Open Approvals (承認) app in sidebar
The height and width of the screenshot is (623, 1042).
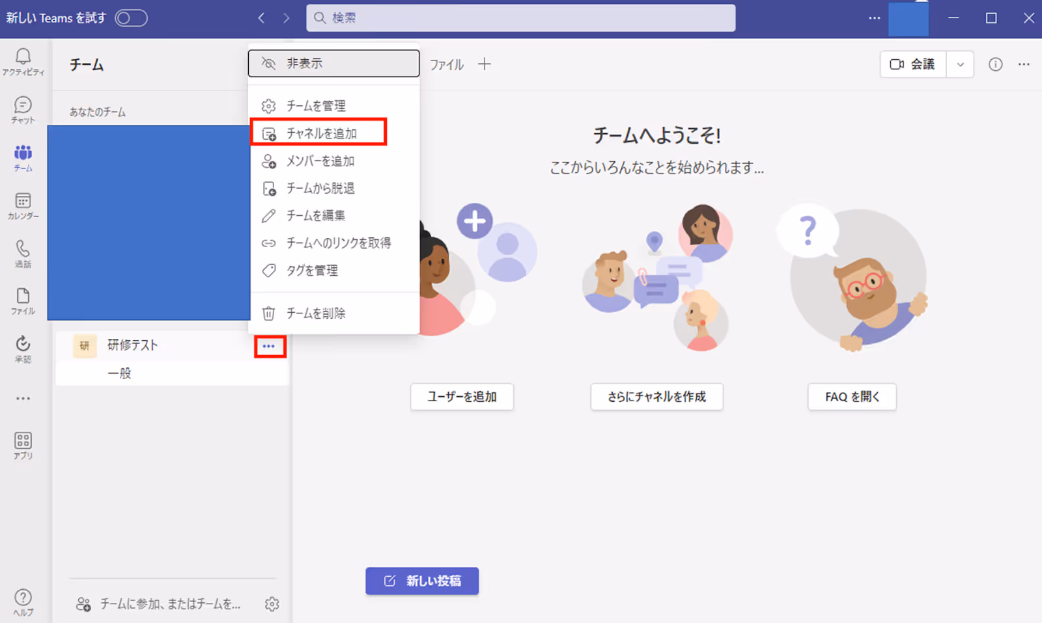tap(23, 349)
